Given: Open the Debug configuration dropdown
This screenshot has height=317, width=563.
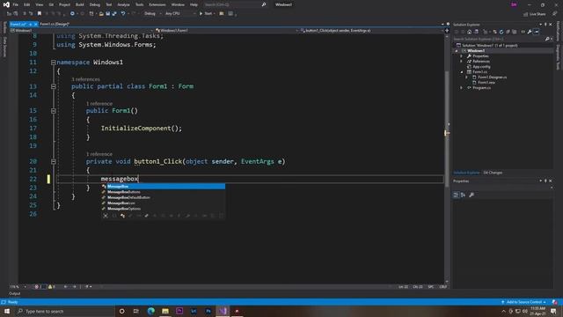Looking at the screenshot, I should (152, 14).
